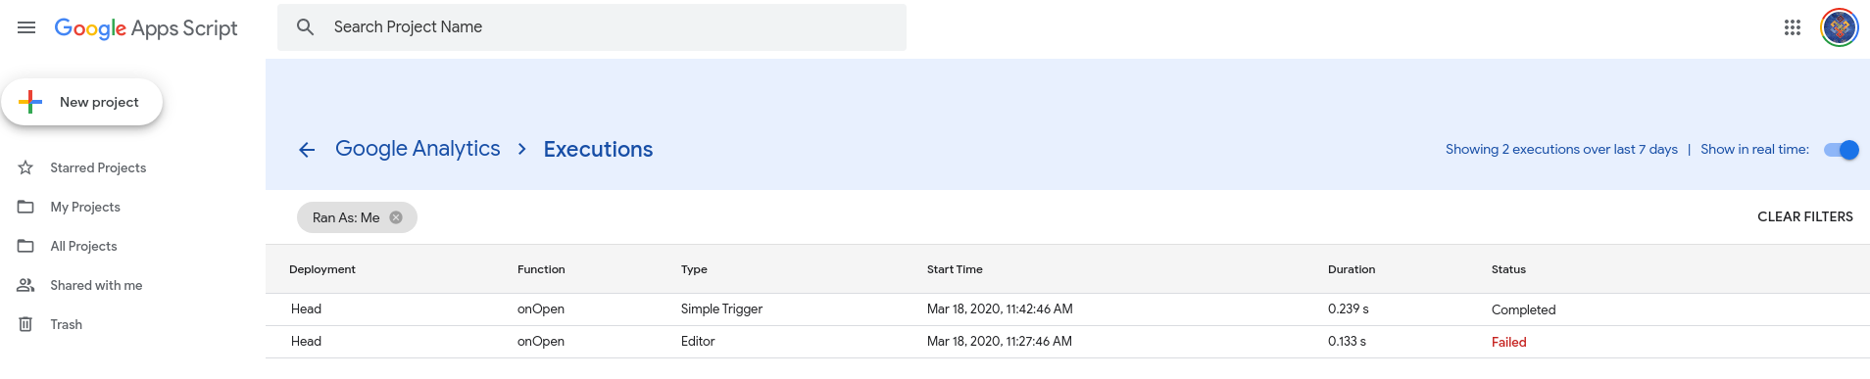Open the Ran As: Me filter chip
This screenshot has height=379, width=1870.
[x=346, y=217]
